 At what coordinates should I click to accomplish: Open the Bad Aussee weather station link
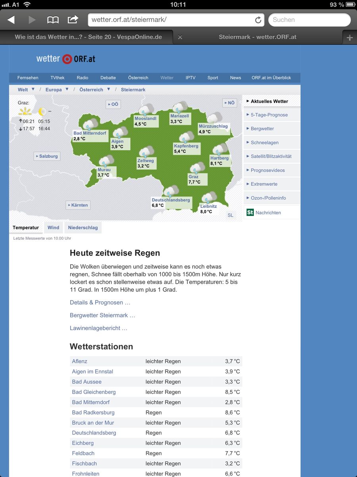(86, 382)
